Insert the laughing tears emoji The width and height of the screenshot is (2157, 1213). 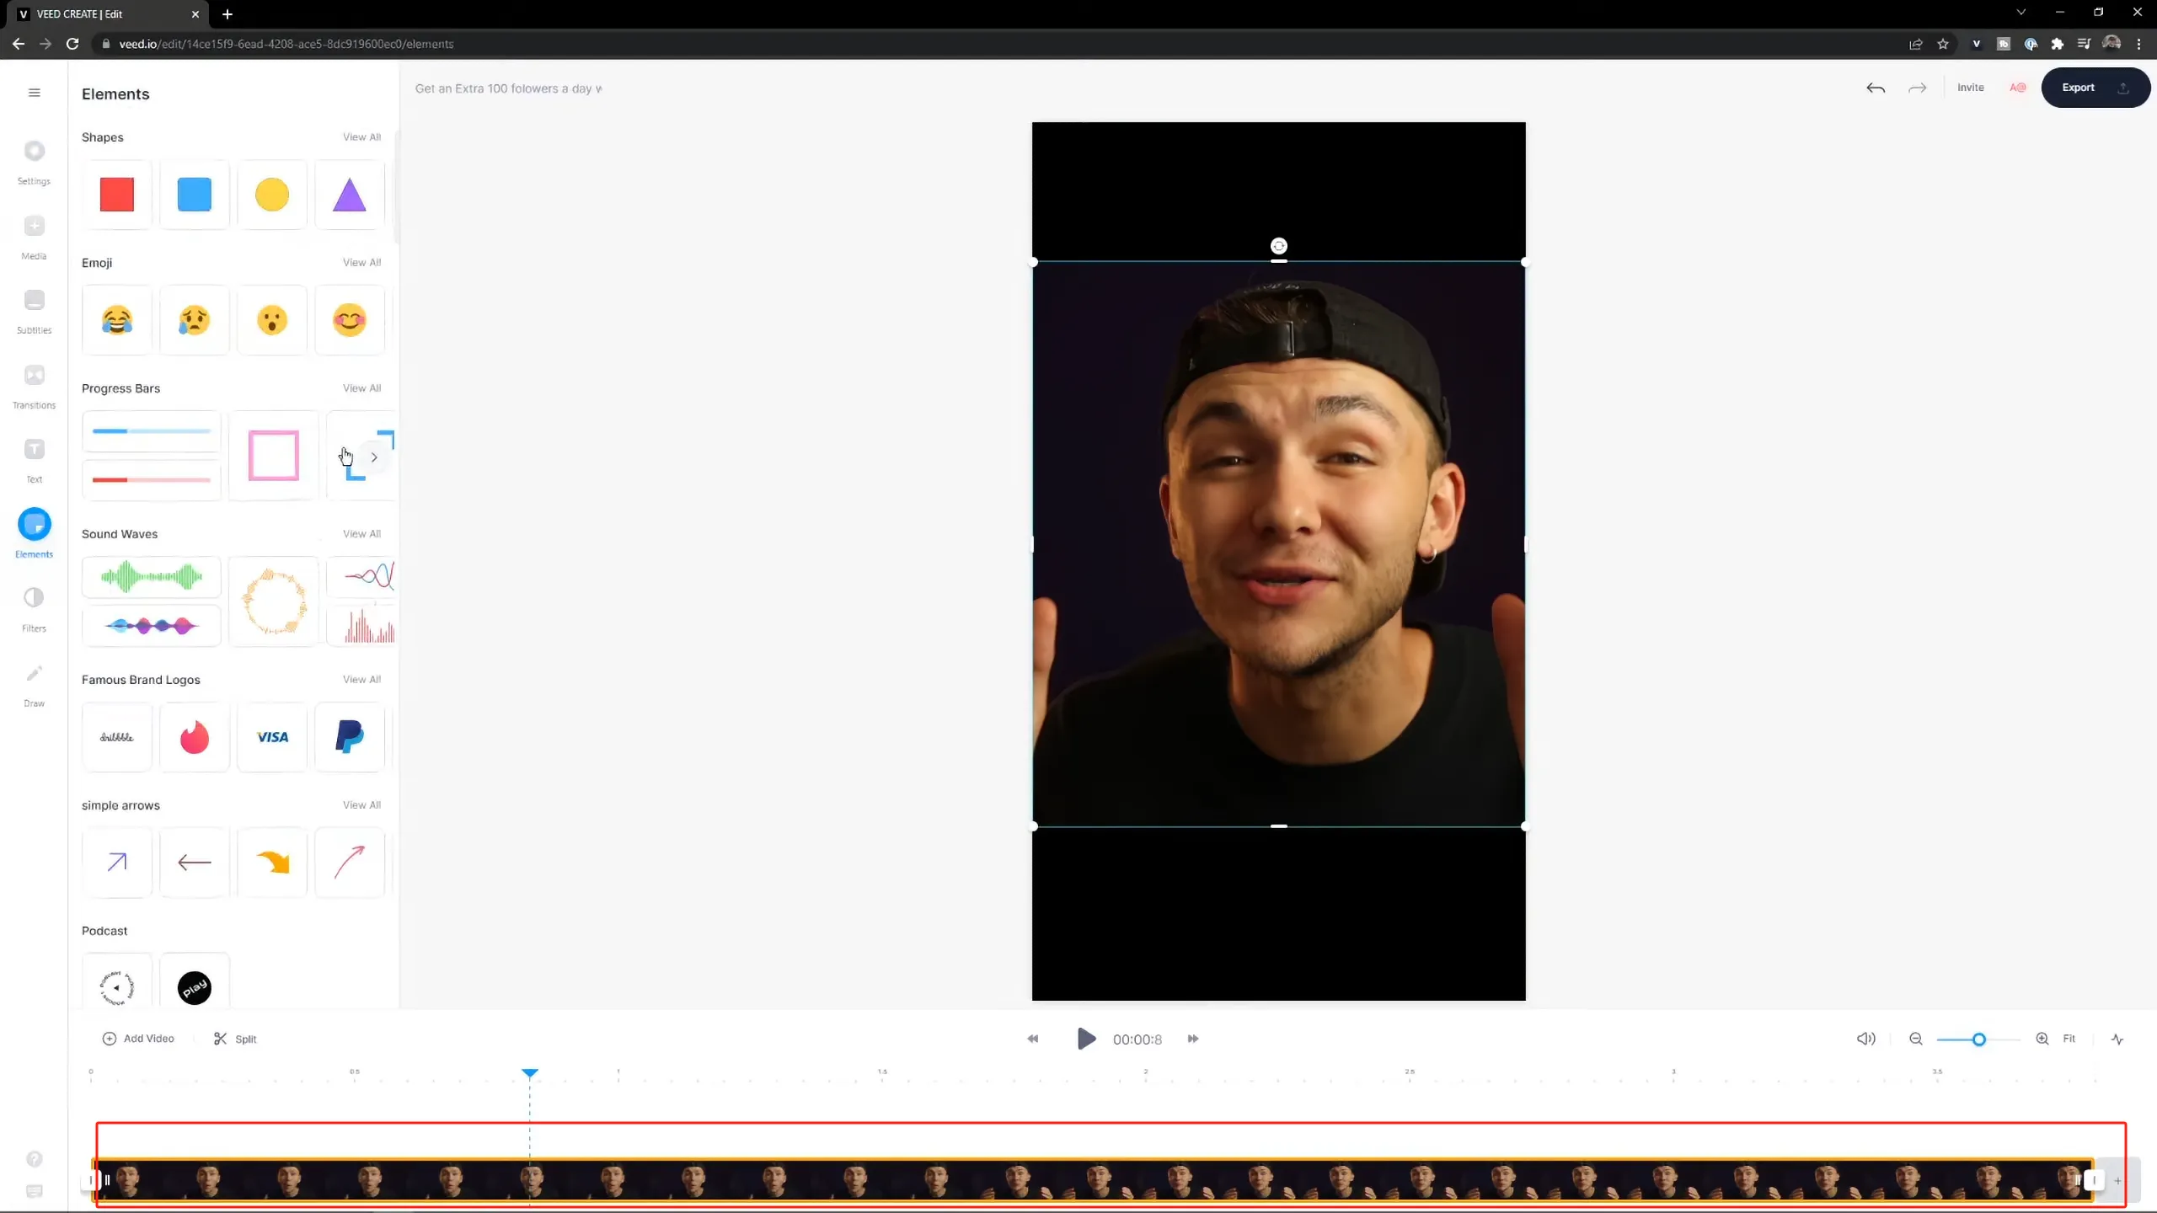pos(117,320)
